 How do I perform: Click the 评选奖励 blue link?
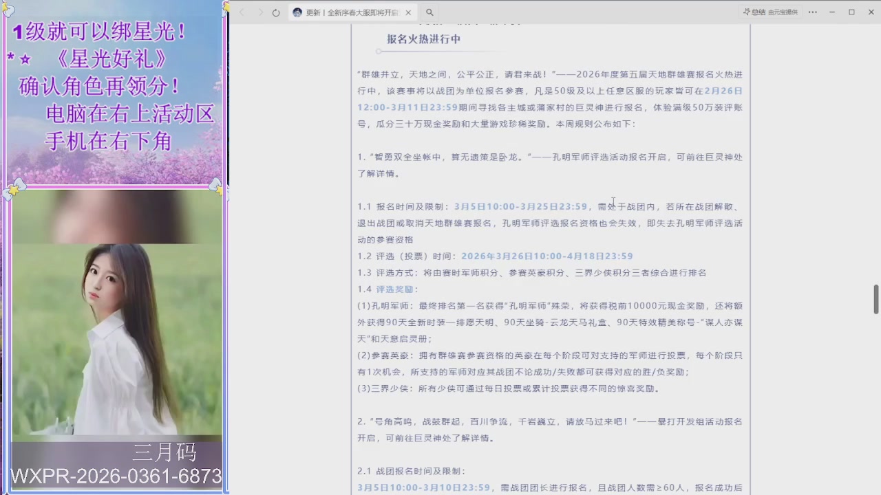(x=396, y=289)
